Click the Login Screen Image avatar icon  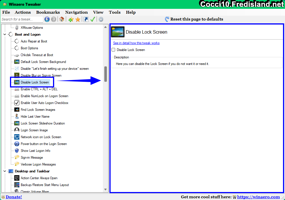click(x=17, y=130)
